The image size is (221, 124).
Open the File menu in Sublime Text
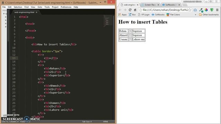coord(4,7)
